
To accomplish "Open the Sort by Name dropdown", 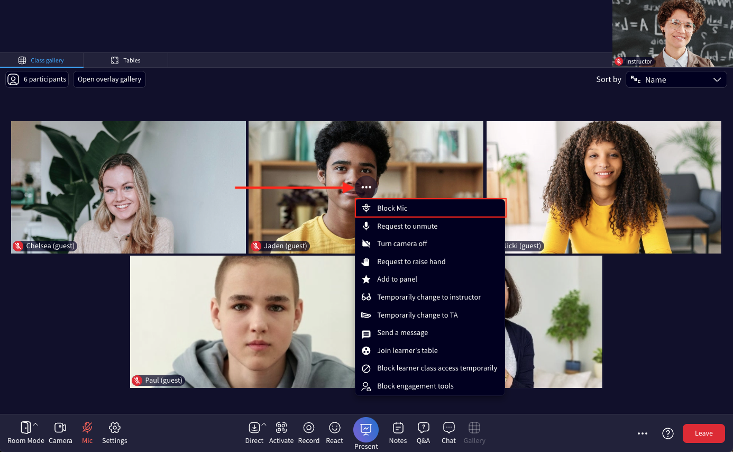I will [x=676, y=80].
